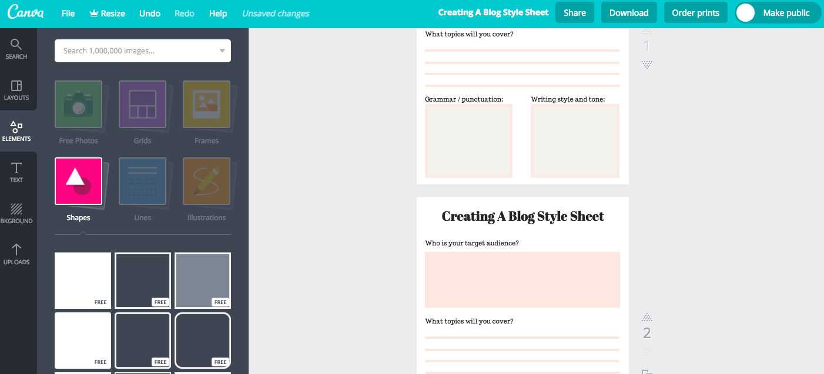Open the Frames element category
This screenshot has height=374, width=824.
point(206,104)
